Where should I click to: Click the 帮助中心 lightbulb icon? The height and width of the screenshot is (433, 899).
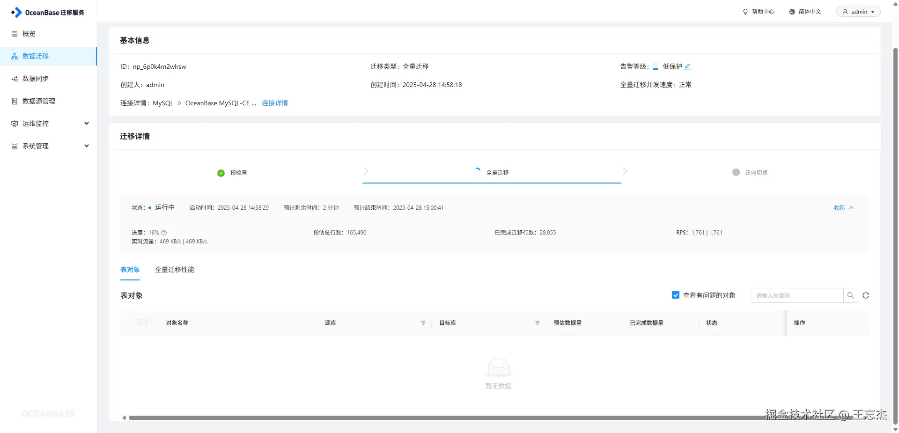(745, 12)
